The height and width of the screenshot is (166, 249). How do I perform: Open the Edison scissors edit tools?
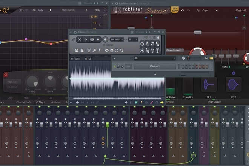coord(89,50)
